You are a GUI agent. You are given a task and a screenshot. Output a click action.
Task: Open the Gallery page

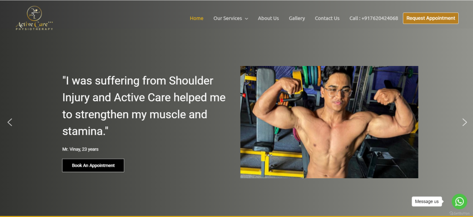tap(297, 18)
